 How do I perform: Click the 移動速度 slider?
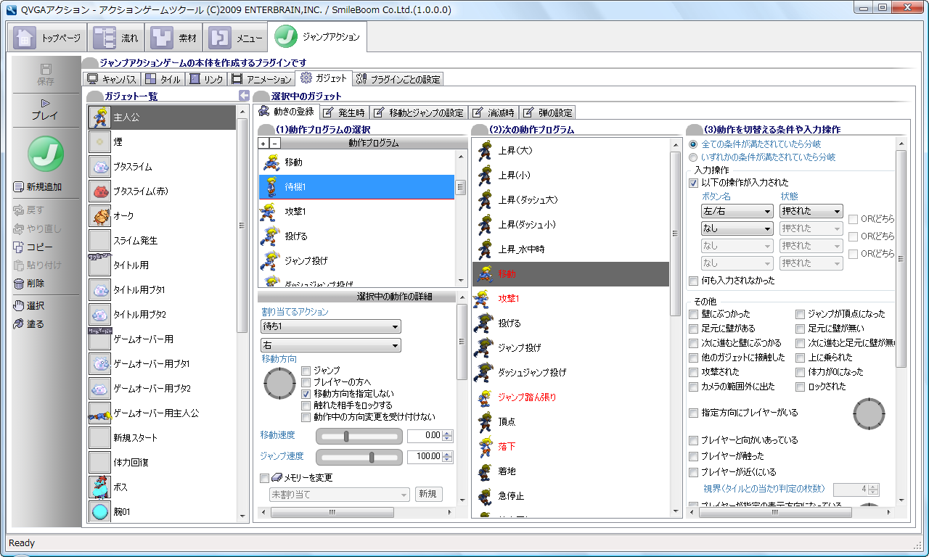coord(359,436)
